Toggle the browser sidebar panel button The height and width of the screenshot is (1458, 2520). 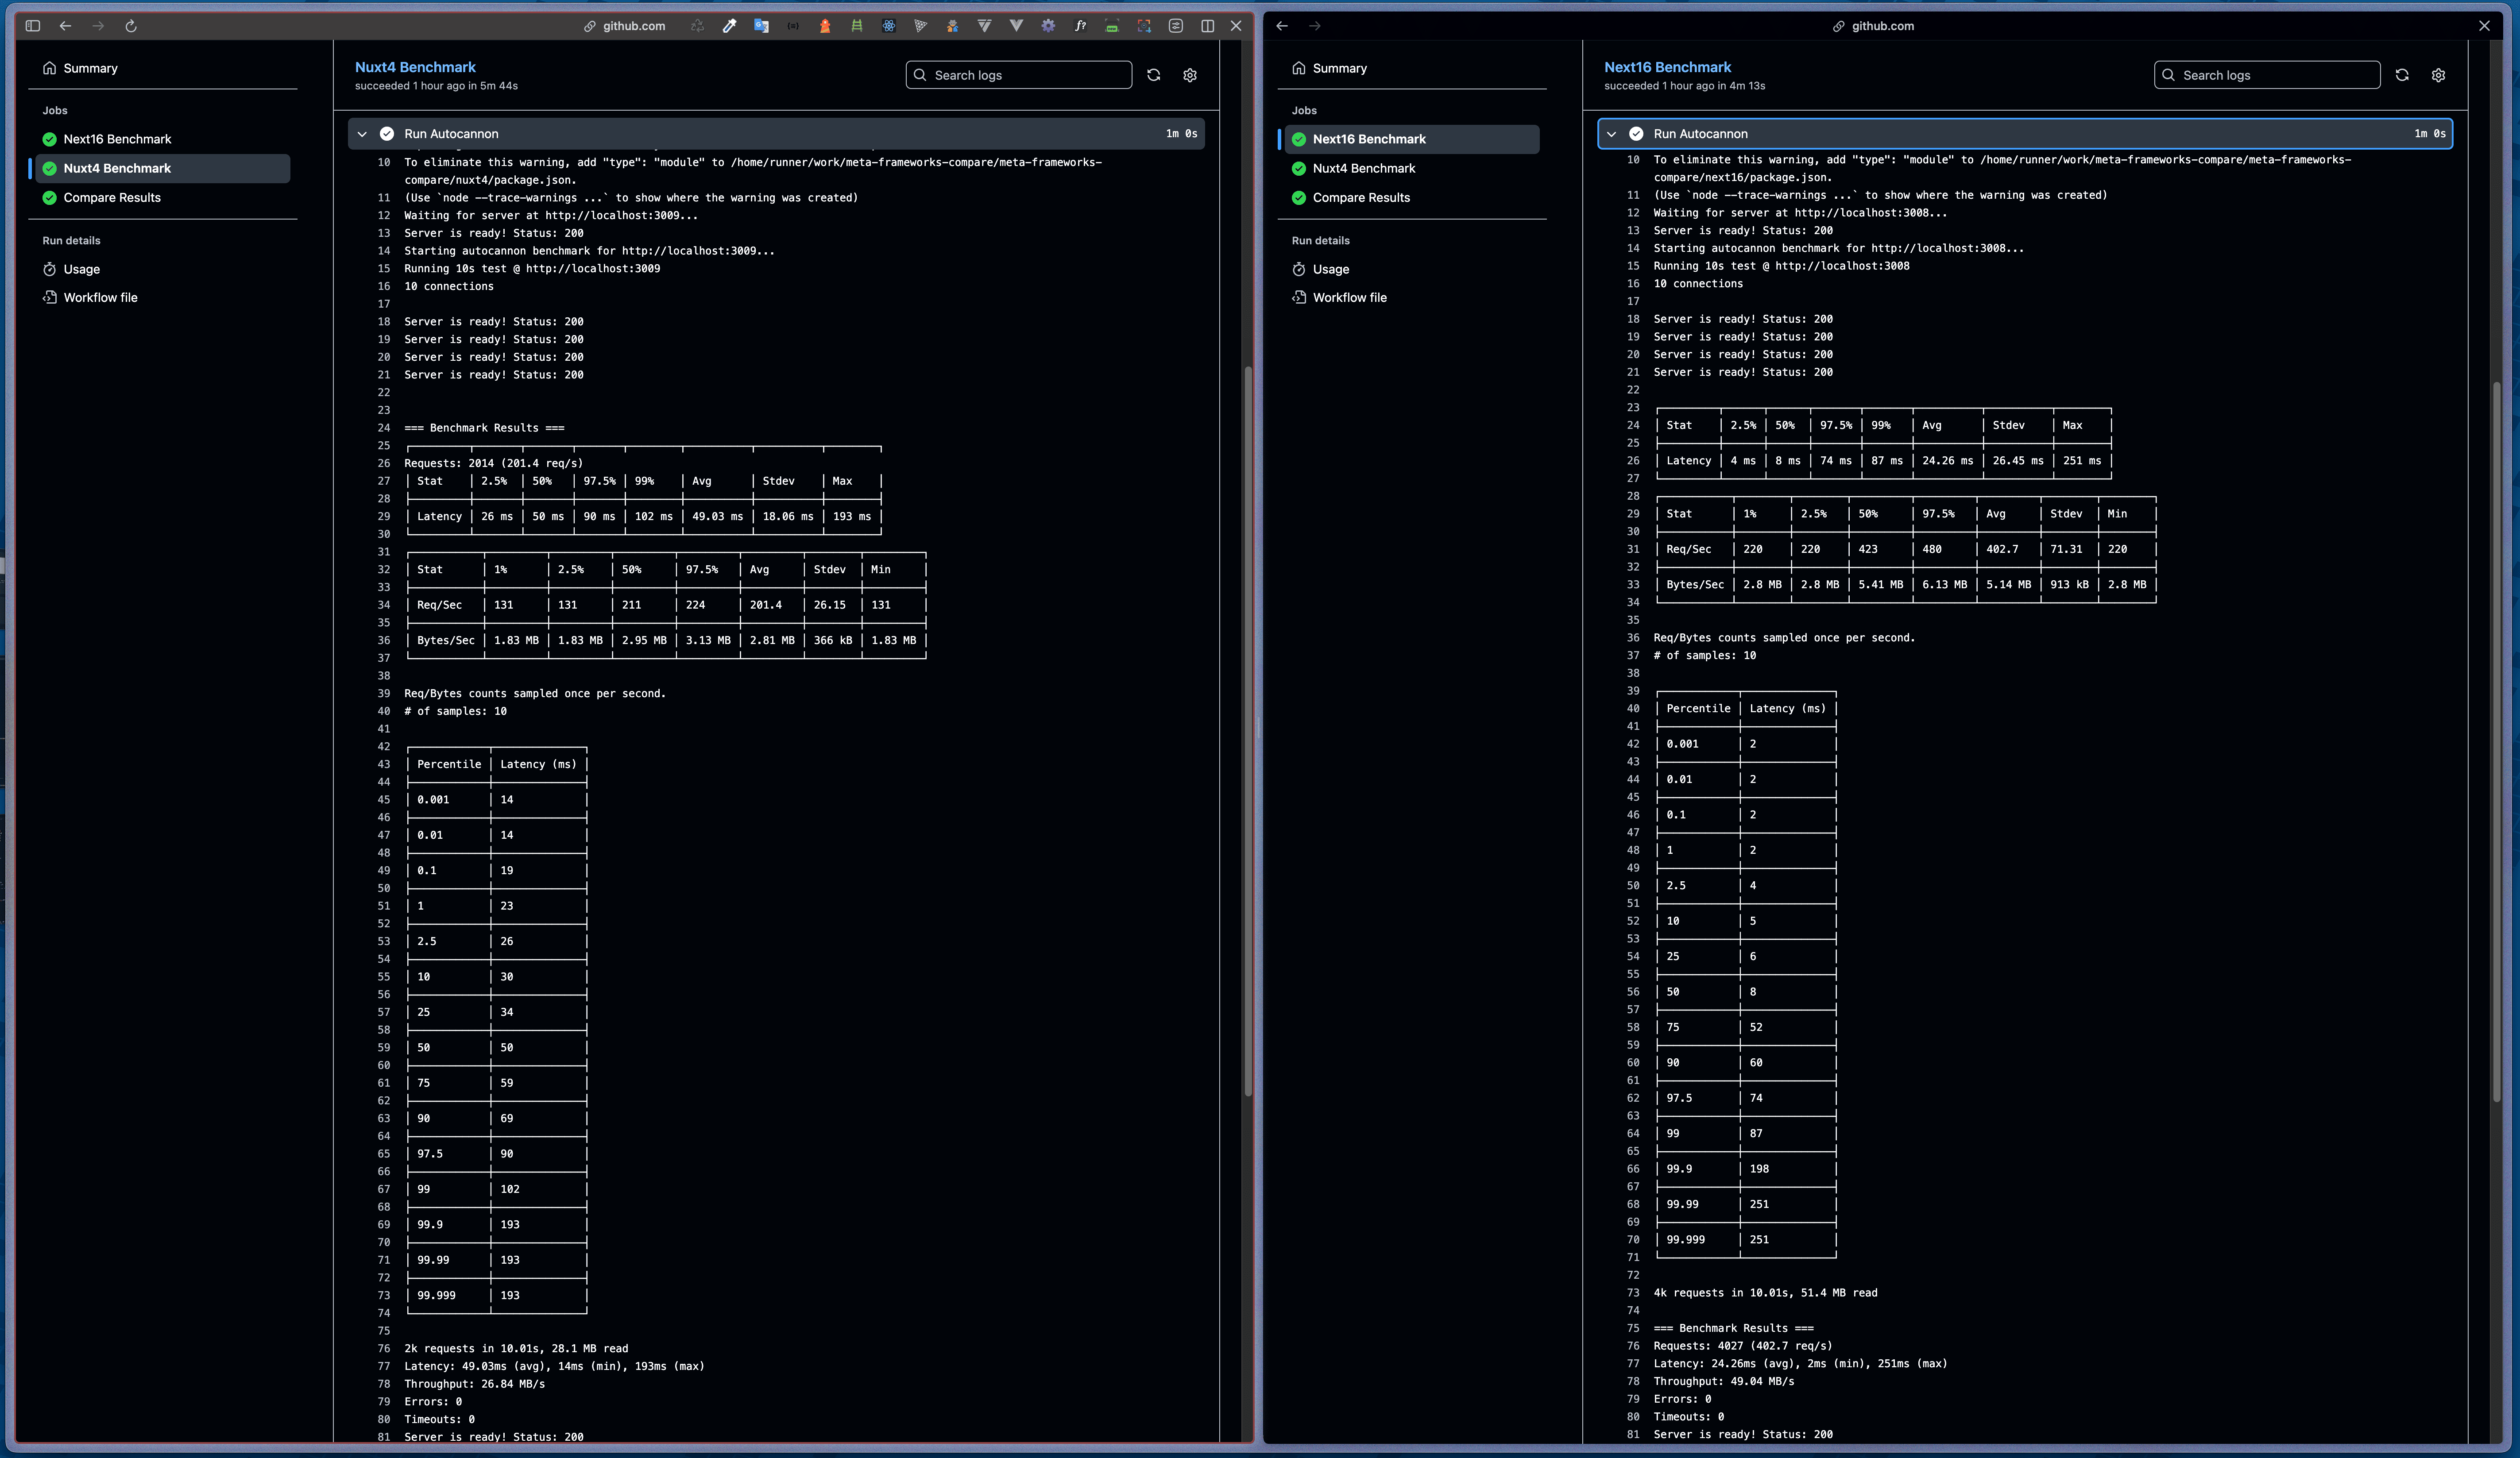click(x=33, y=26)
